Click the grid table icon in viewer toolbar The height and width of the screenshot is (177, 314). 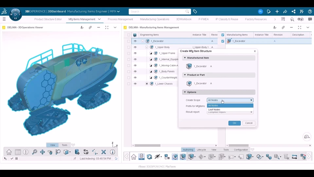[18, 152]
